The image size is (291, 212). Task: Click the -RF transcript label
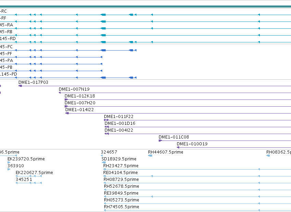(3, 18)
